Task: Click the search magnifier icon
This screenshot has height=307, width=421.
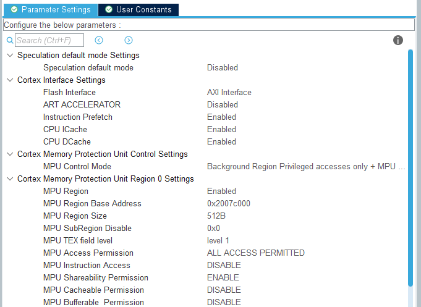Action: [x=10, y=40]
